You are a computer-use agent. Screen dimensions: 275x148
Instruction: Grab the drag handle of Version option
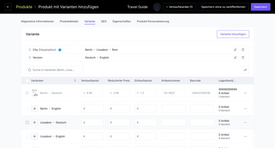(x=30, y=57)
